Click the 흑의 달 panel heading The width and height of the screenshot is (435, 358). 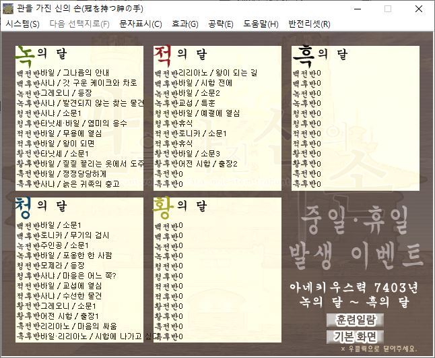point(320,55)
